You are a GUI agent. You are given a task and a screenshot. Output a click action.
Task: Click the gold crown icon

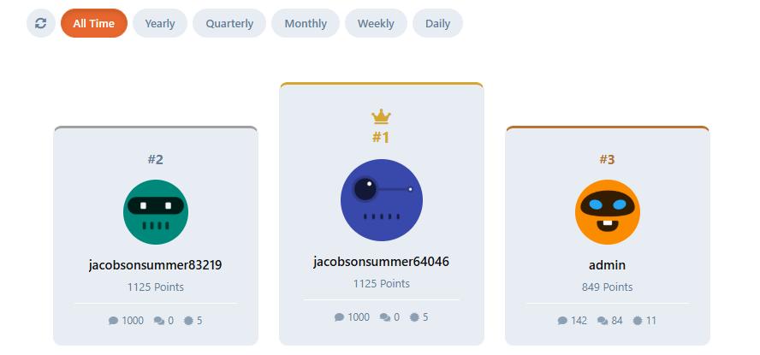381,116
